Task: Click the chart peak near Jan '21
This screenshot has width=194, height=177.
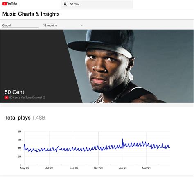Action: click(x=122, y=139)
